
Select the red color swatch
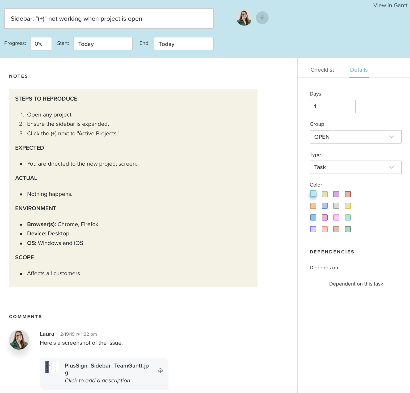348,194
